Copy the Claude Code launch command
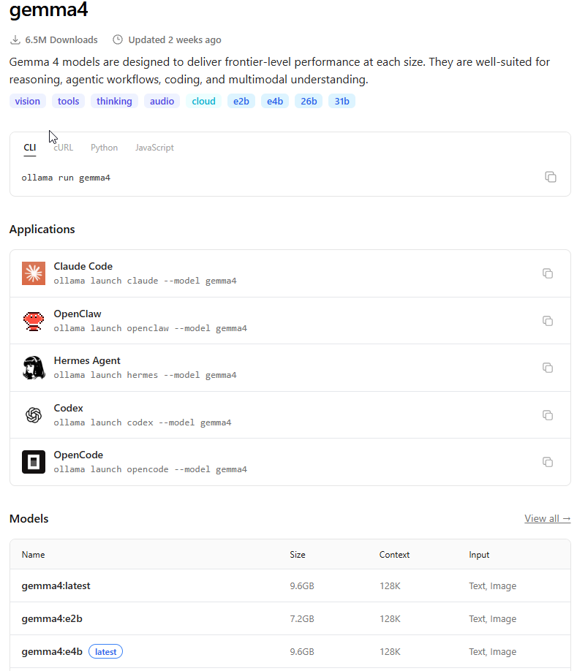 [548, 273]
